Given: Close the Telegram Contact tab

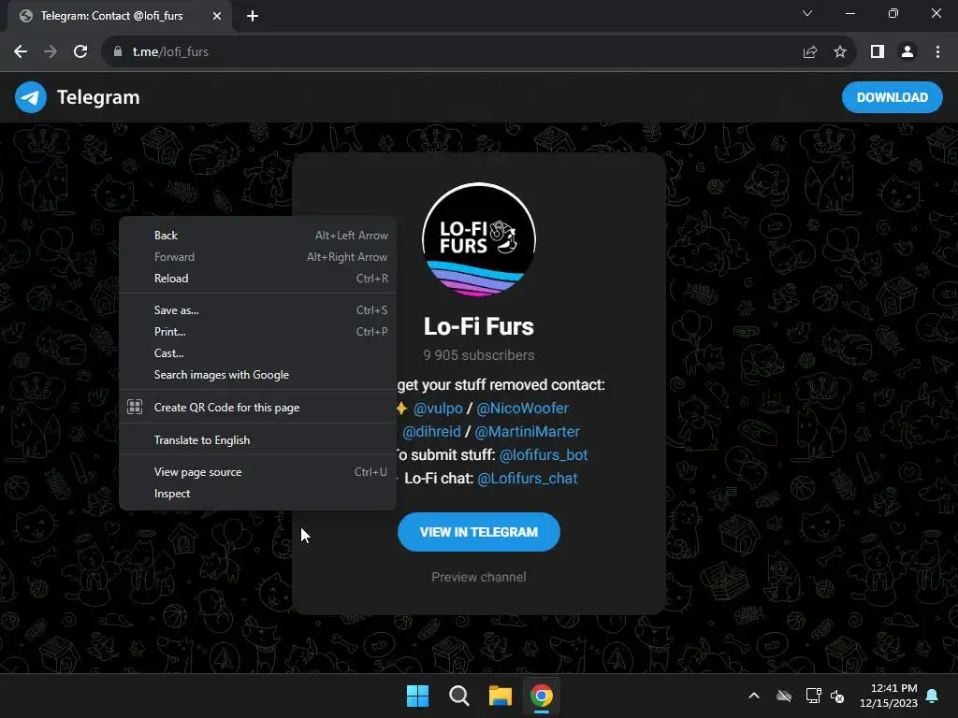Looking at the screenshot, I should [x=217, y=16].
